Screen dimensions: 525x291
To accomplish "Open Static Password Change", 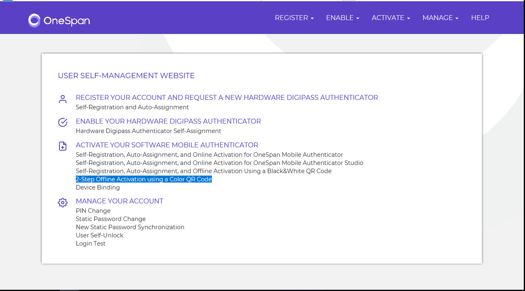I will [x=111, y=219].
